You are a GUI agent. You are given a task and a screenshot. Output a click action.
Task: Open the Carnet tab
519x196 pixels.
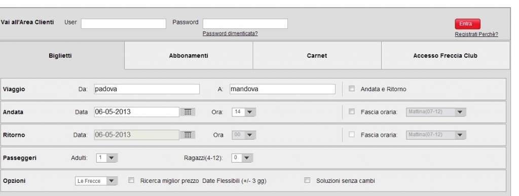(x=317, y=56)
